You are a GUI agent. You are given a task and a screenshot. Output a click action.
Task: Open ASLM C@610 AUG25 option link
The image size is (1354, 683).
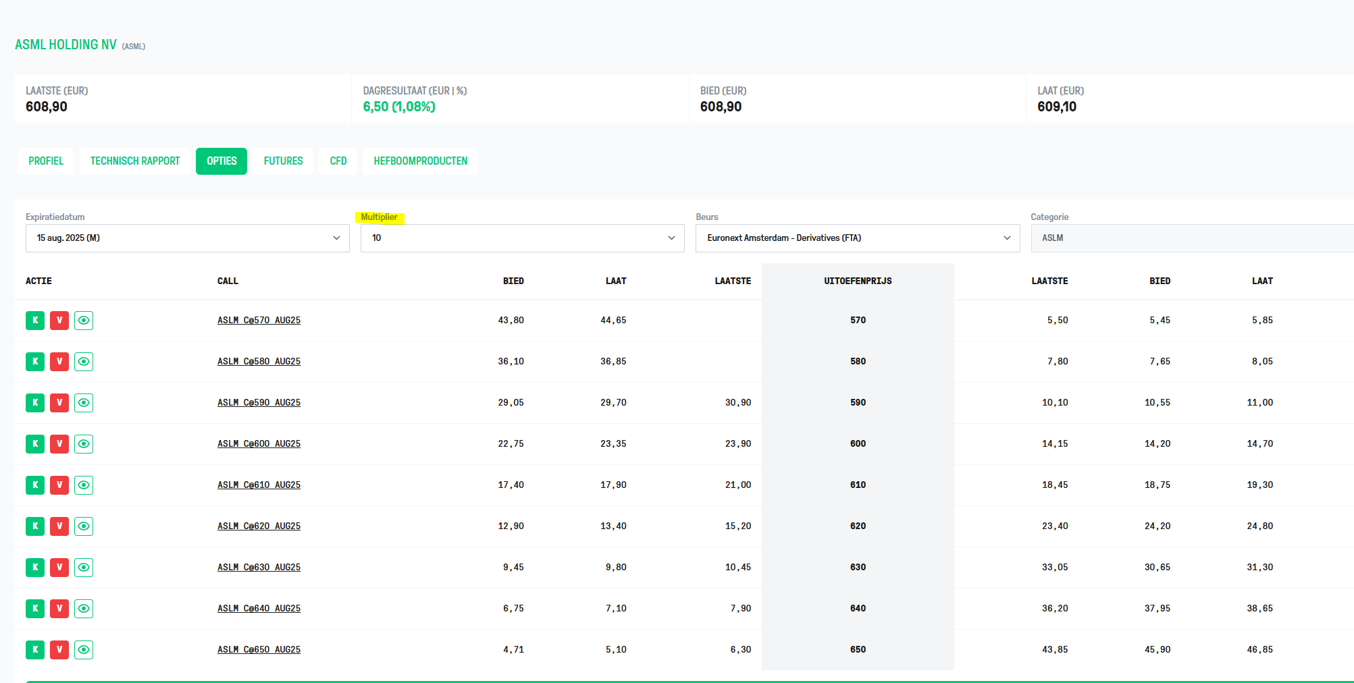(259, 485)
